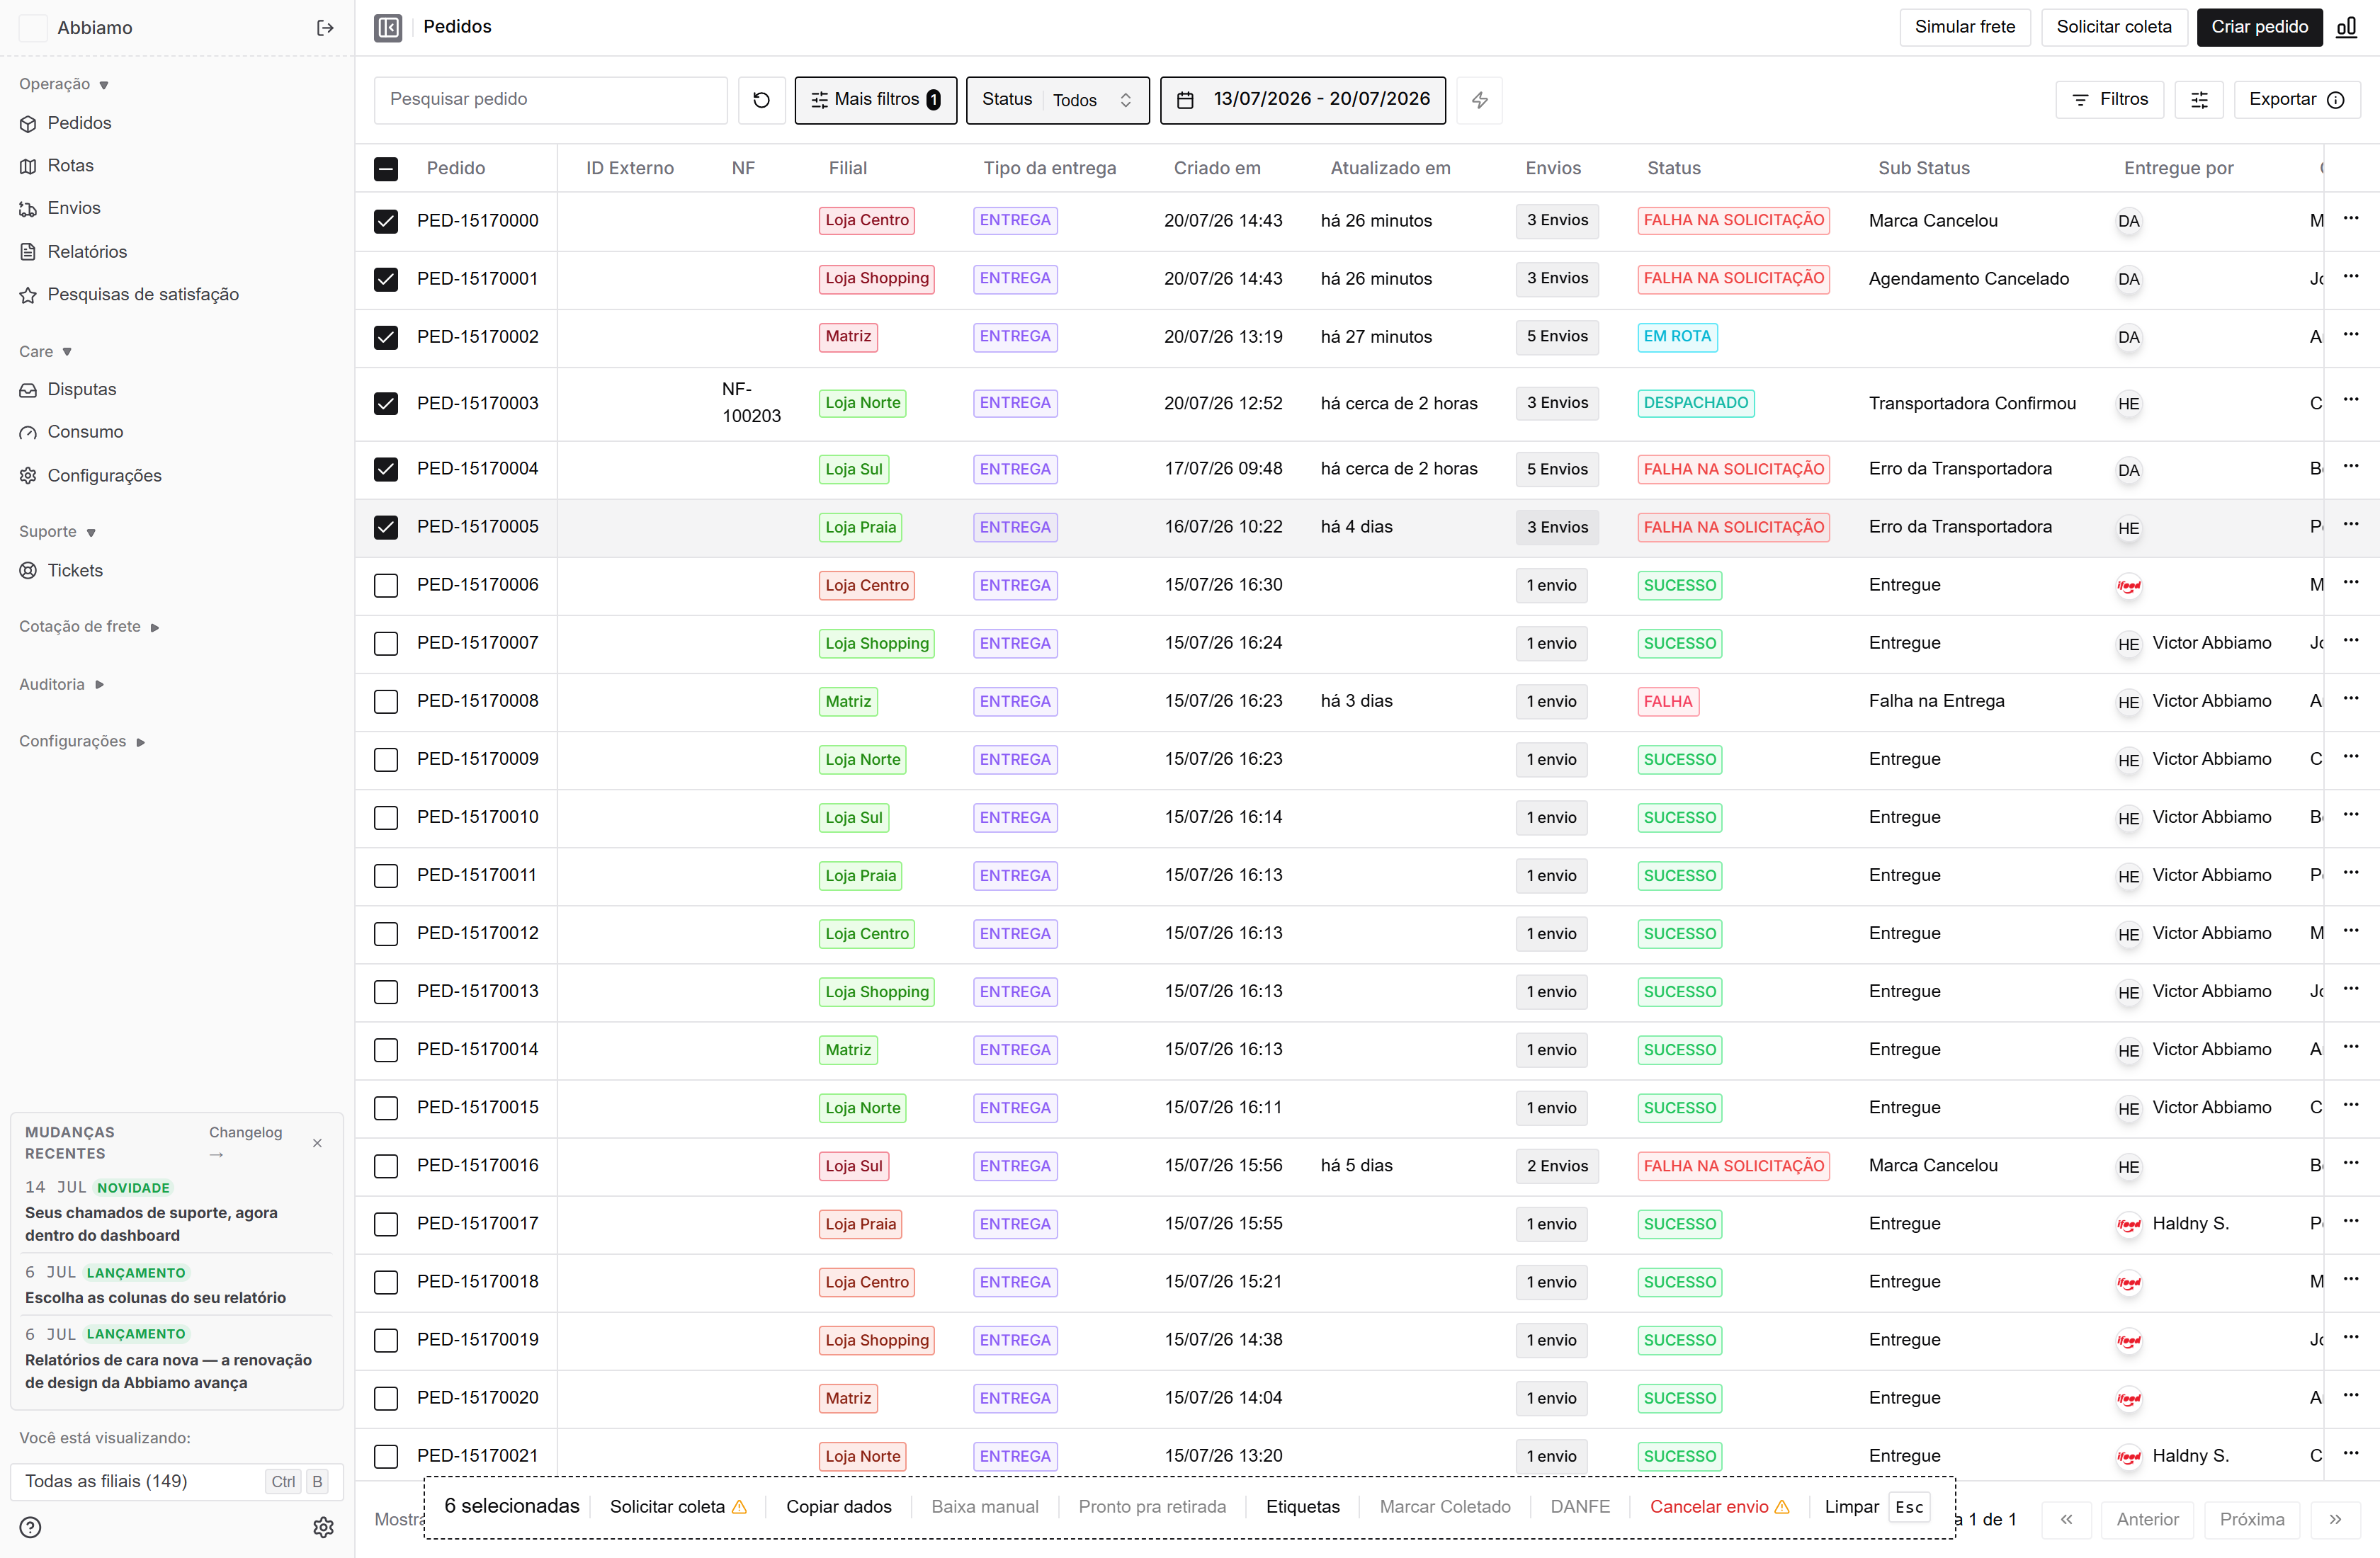The image size is (2380, 1558).
Task: Select the PED-15170006 order checkbox
Action: click(x=386, y=585)
